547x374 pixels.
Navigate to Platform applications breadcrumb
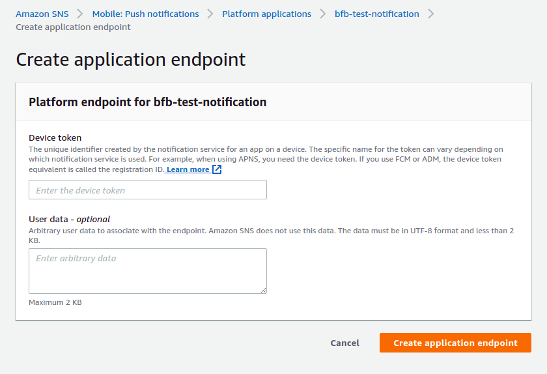[266, 14]
